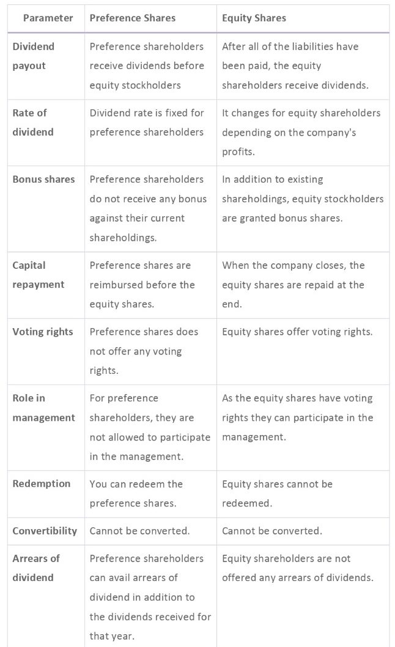The image size is (395, 647).
Task: Select the Dividend payout row label
Action: point(34,56)
